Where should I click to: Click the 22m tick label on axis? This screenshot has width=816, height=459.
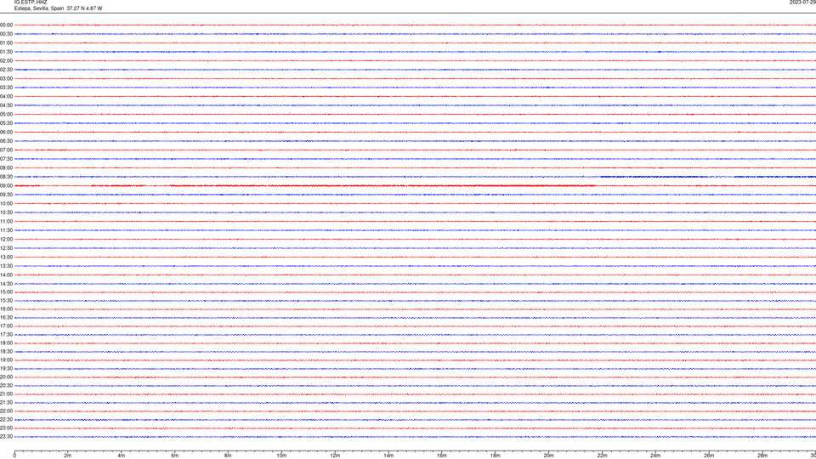coord(602,456)
